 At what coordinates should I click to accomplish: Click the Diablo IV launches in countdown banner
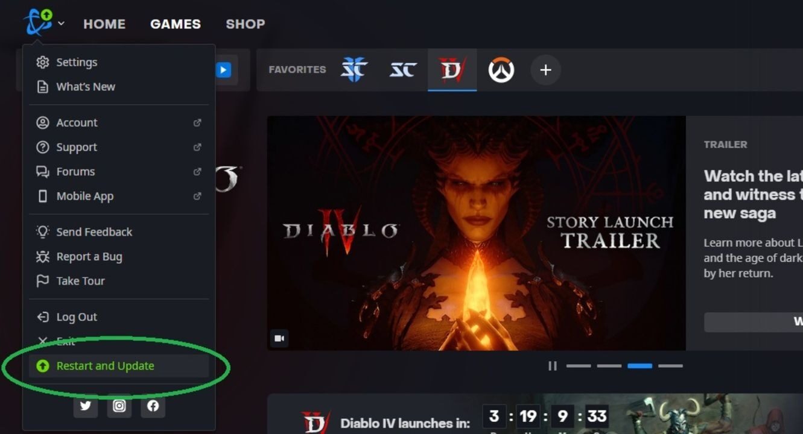tap(535, 414)
